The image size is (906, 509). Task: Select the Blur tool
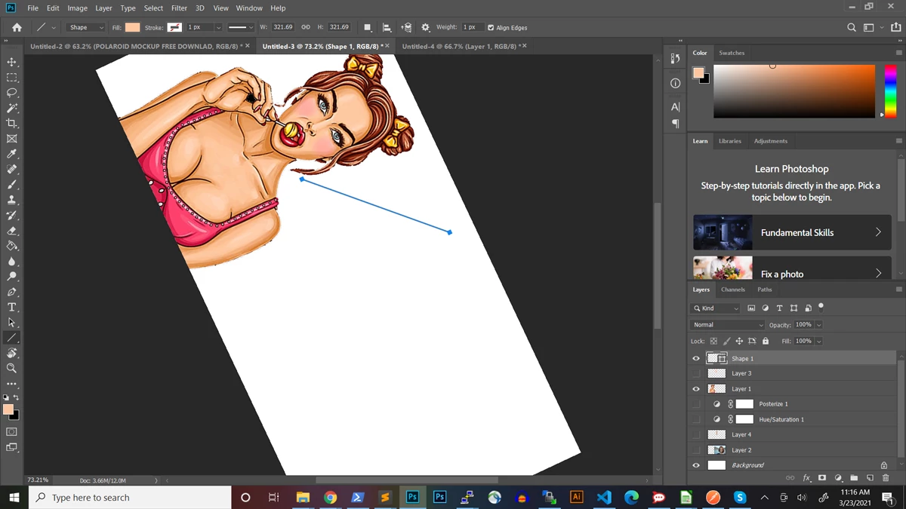pyautogui.click(x=12, y=262)
